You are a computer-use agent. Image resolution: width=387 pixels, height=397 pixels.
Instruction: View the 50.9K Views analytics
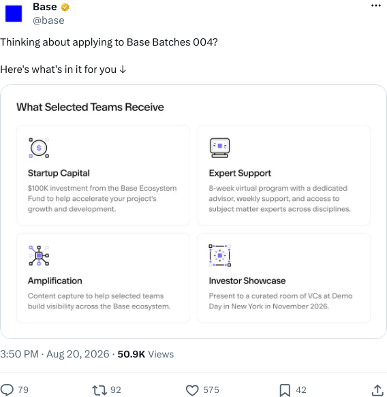[146, 354]
